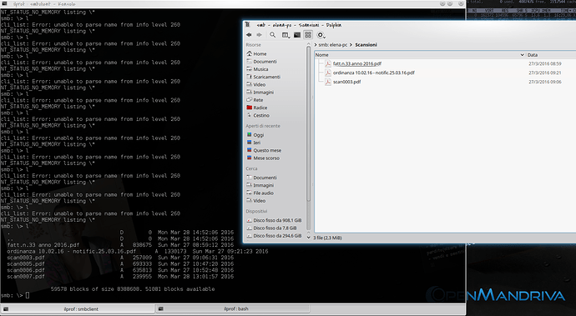Click places sidebar scrollbar down arrow
576x316 pixels.
tap(308, 238)
